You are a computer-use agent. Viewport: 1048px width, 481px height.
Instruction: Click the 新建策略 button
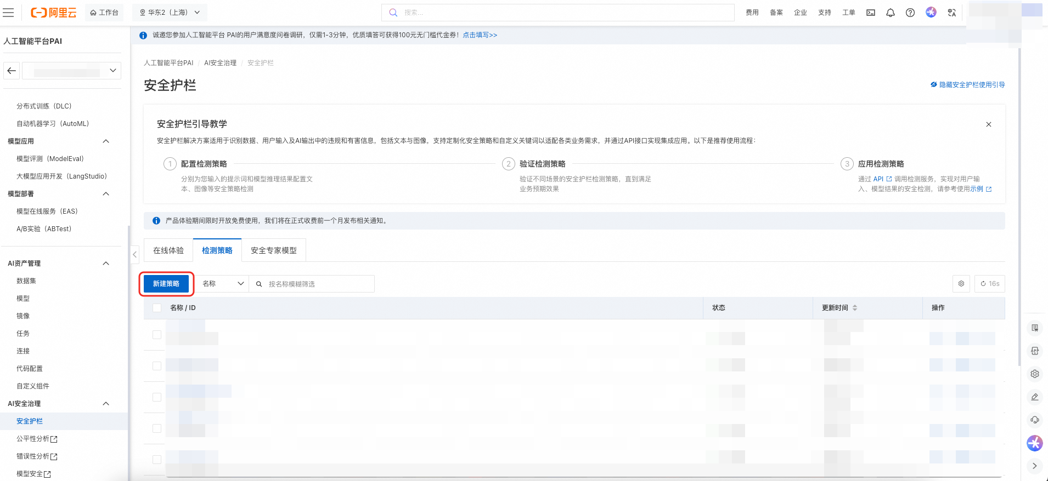pos(166,284)
